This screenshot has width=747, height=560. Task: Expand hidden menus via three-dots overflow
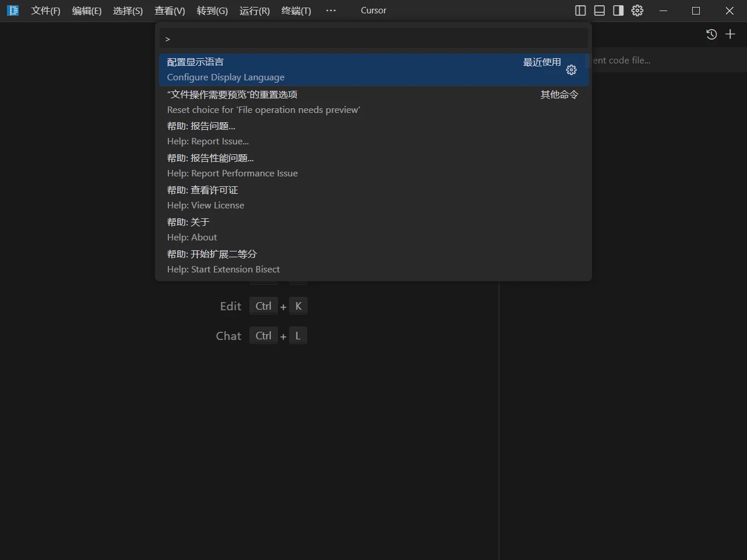(331, 10)
